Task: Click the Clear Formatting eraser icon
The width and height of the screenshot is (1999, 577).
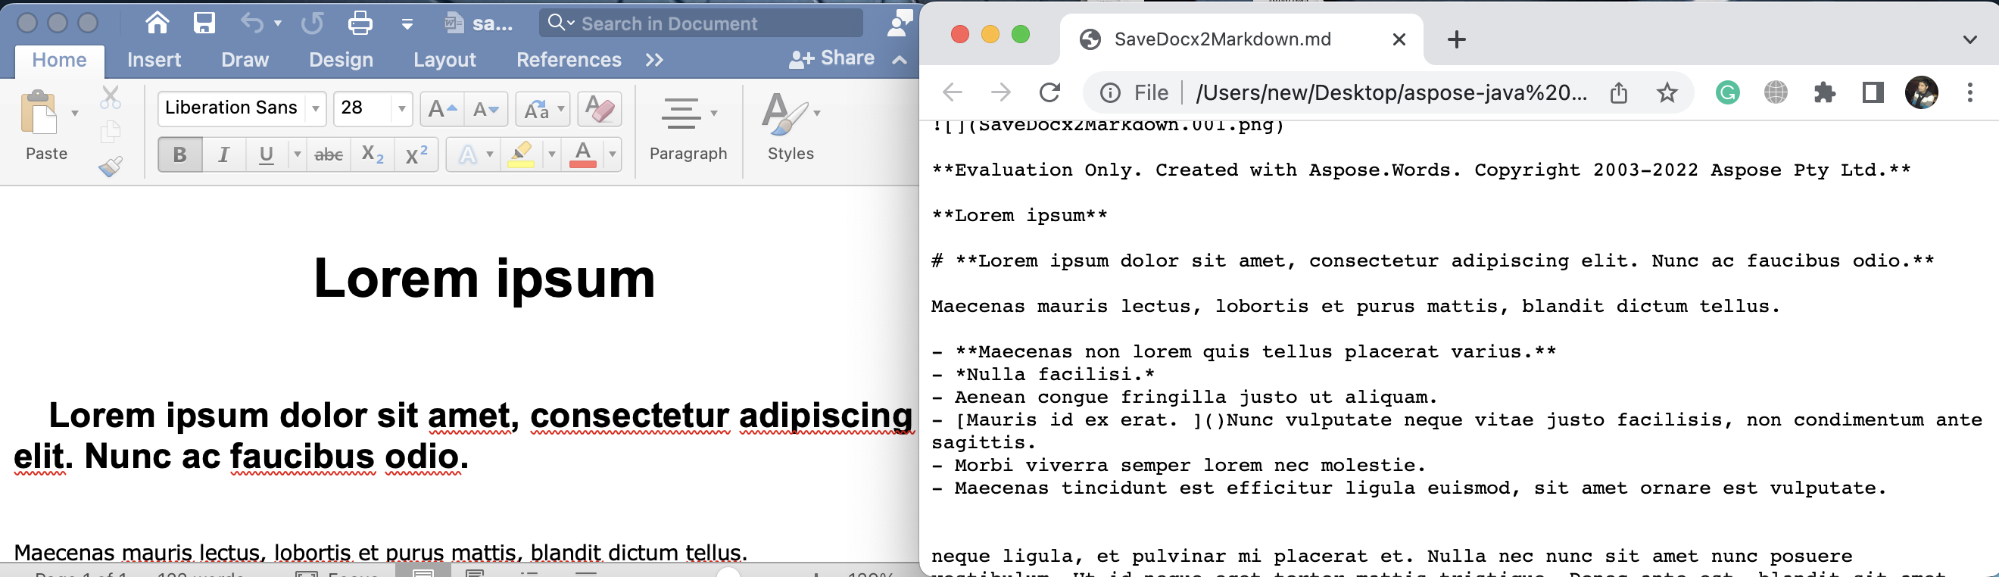Action: [599, 109]
